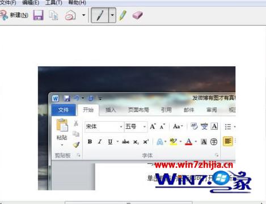Switch to the 引用 ribbon tab
This screenshot has height=204, width=266.
tap(166, 110)
